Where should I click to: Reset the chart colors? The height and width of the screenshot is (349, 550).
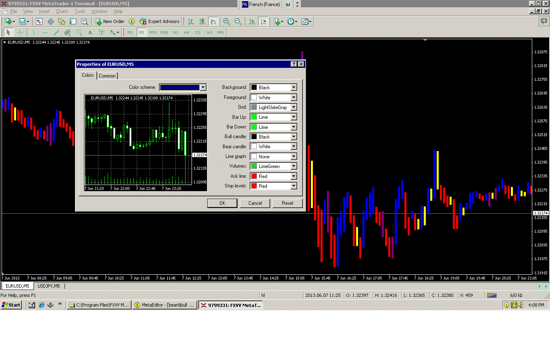click(x=287, y=203)
